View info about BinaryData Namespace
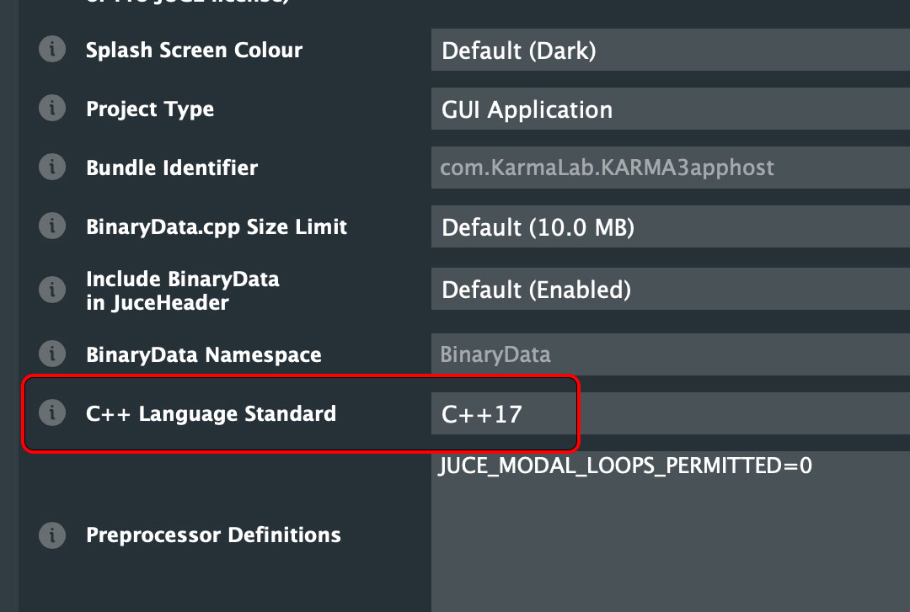Viewport: 910px width, 612px height. (52, 354)
